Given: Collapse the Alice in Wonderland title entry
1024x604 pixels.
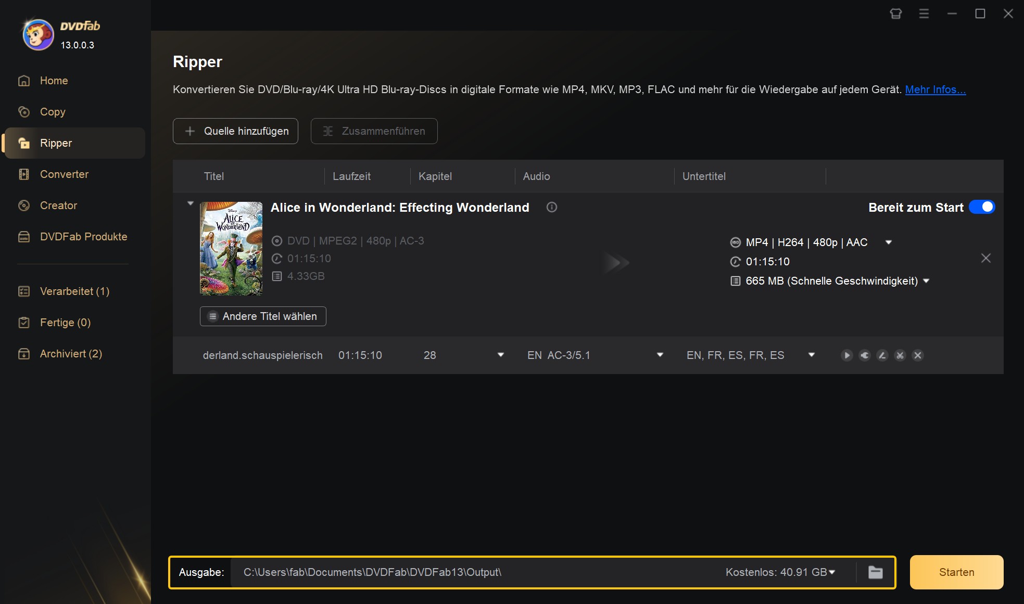Looking at the screenshot, I should (191, 203).
